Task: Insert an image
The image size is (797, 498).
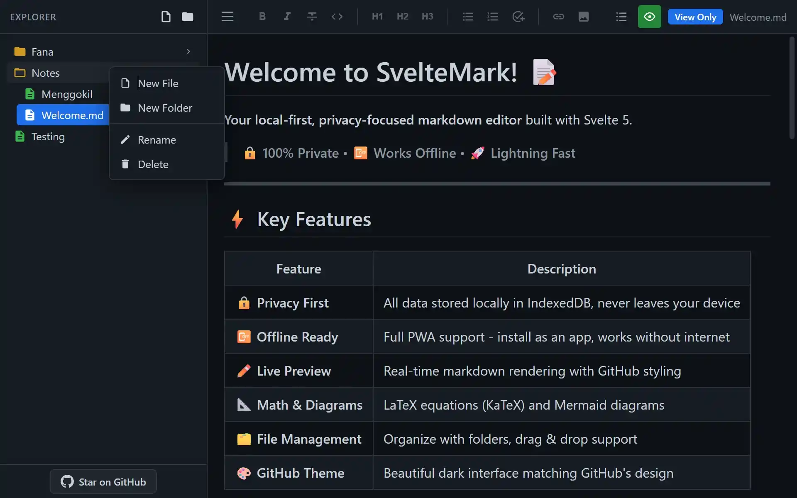Action: click(584, 17)
